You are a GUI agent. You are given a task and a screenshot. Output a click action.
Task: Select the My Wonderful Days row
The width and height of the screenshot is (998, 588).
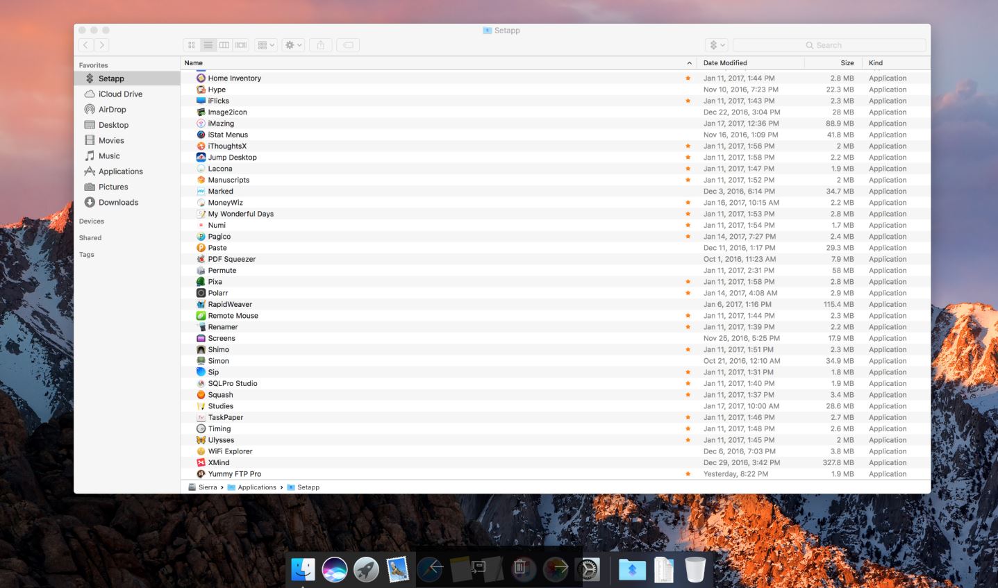[x=556, y=214]
